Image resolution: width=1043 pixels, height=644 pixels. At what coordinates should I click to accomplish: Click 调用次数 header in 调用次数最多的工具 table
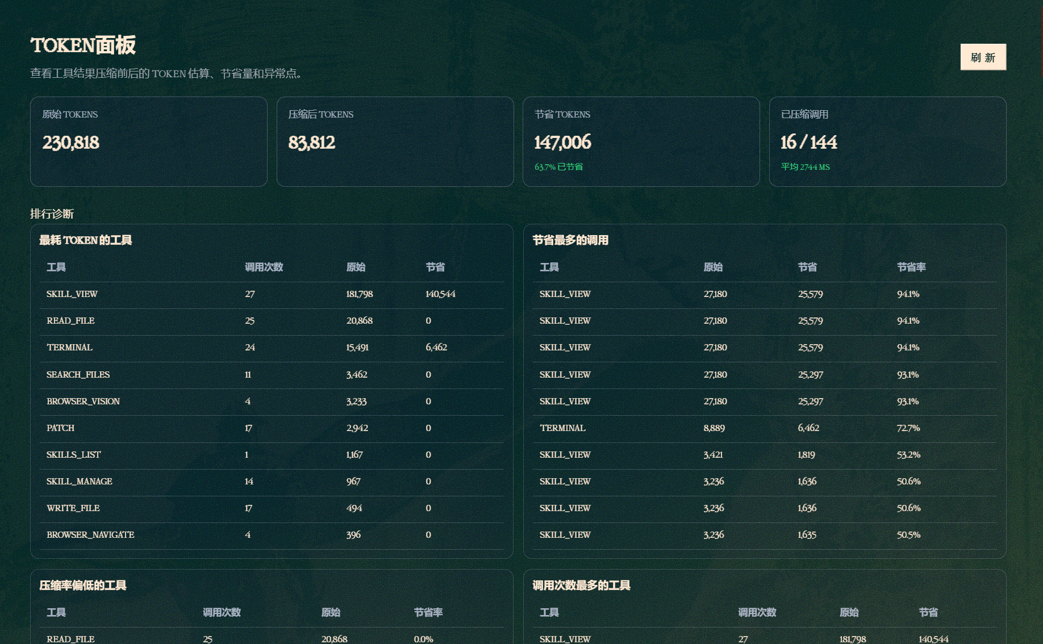pyautogui.click(x=757, y=612)
